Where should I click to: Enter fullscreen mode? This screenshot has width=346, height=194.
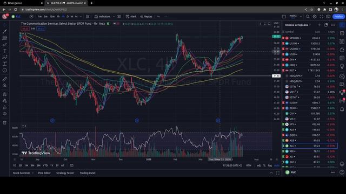point(321,17)
